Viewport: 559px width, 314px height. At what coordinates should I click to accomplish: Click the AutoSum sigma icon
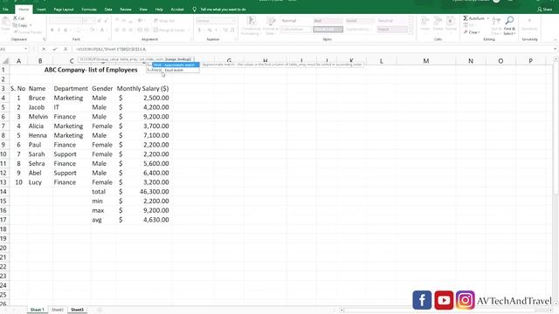click(466, 18)
